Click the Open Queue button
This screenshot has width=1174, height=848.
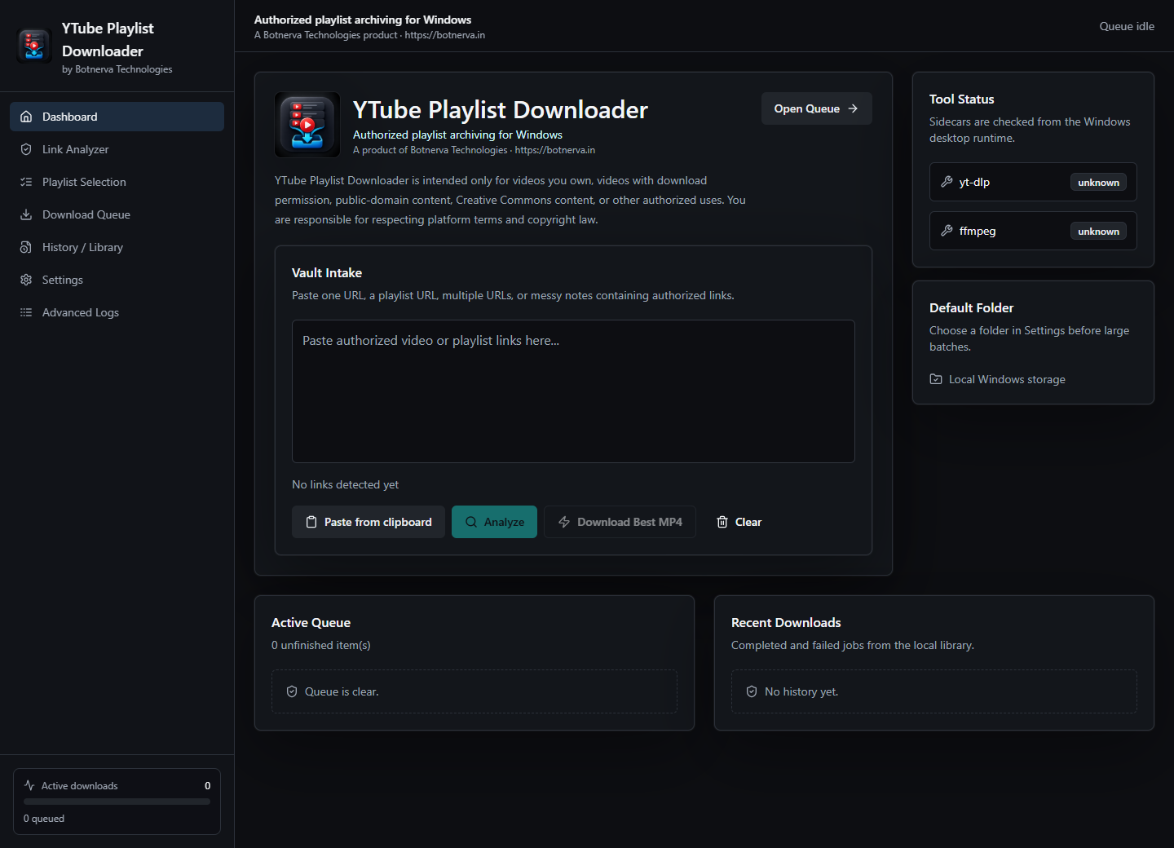pos(817,108)
